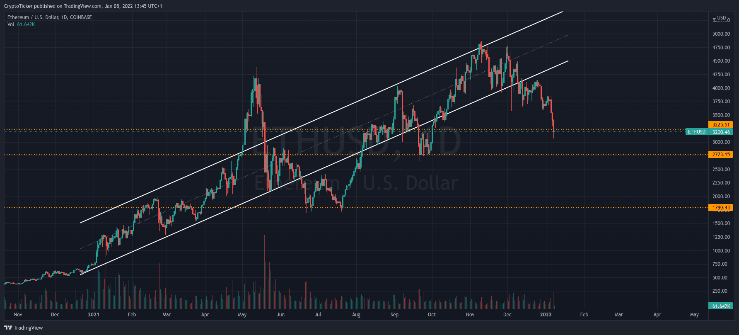Click the CryptoTicker published header text
This screenshot has height=335, width=739.
click(x=83, y=6)
